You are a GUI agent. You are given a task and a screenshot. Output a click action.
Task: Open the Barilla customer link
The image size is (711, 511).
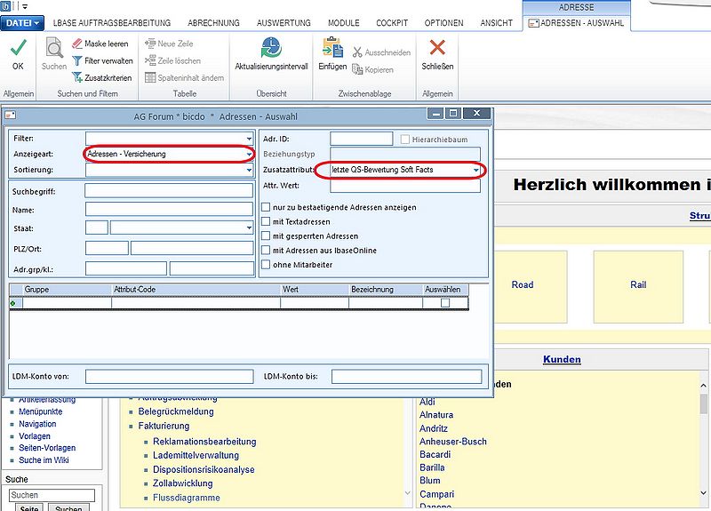432,467
